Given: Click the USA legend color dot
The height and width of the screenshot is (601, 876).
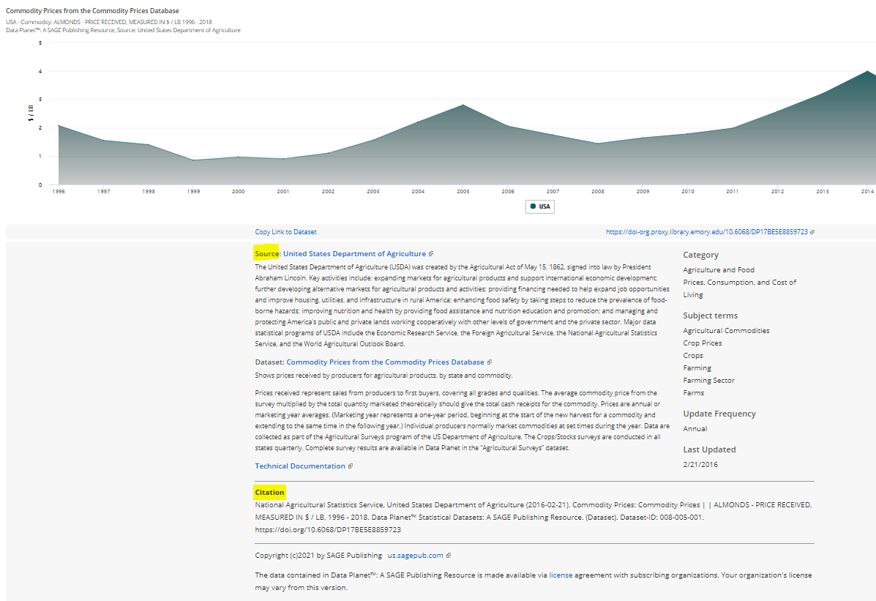Looking at the screenshot, I should point(533,206).
